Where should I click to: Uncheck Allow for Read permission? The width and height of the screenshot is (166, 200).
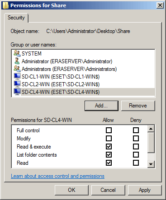click(109, 163)
